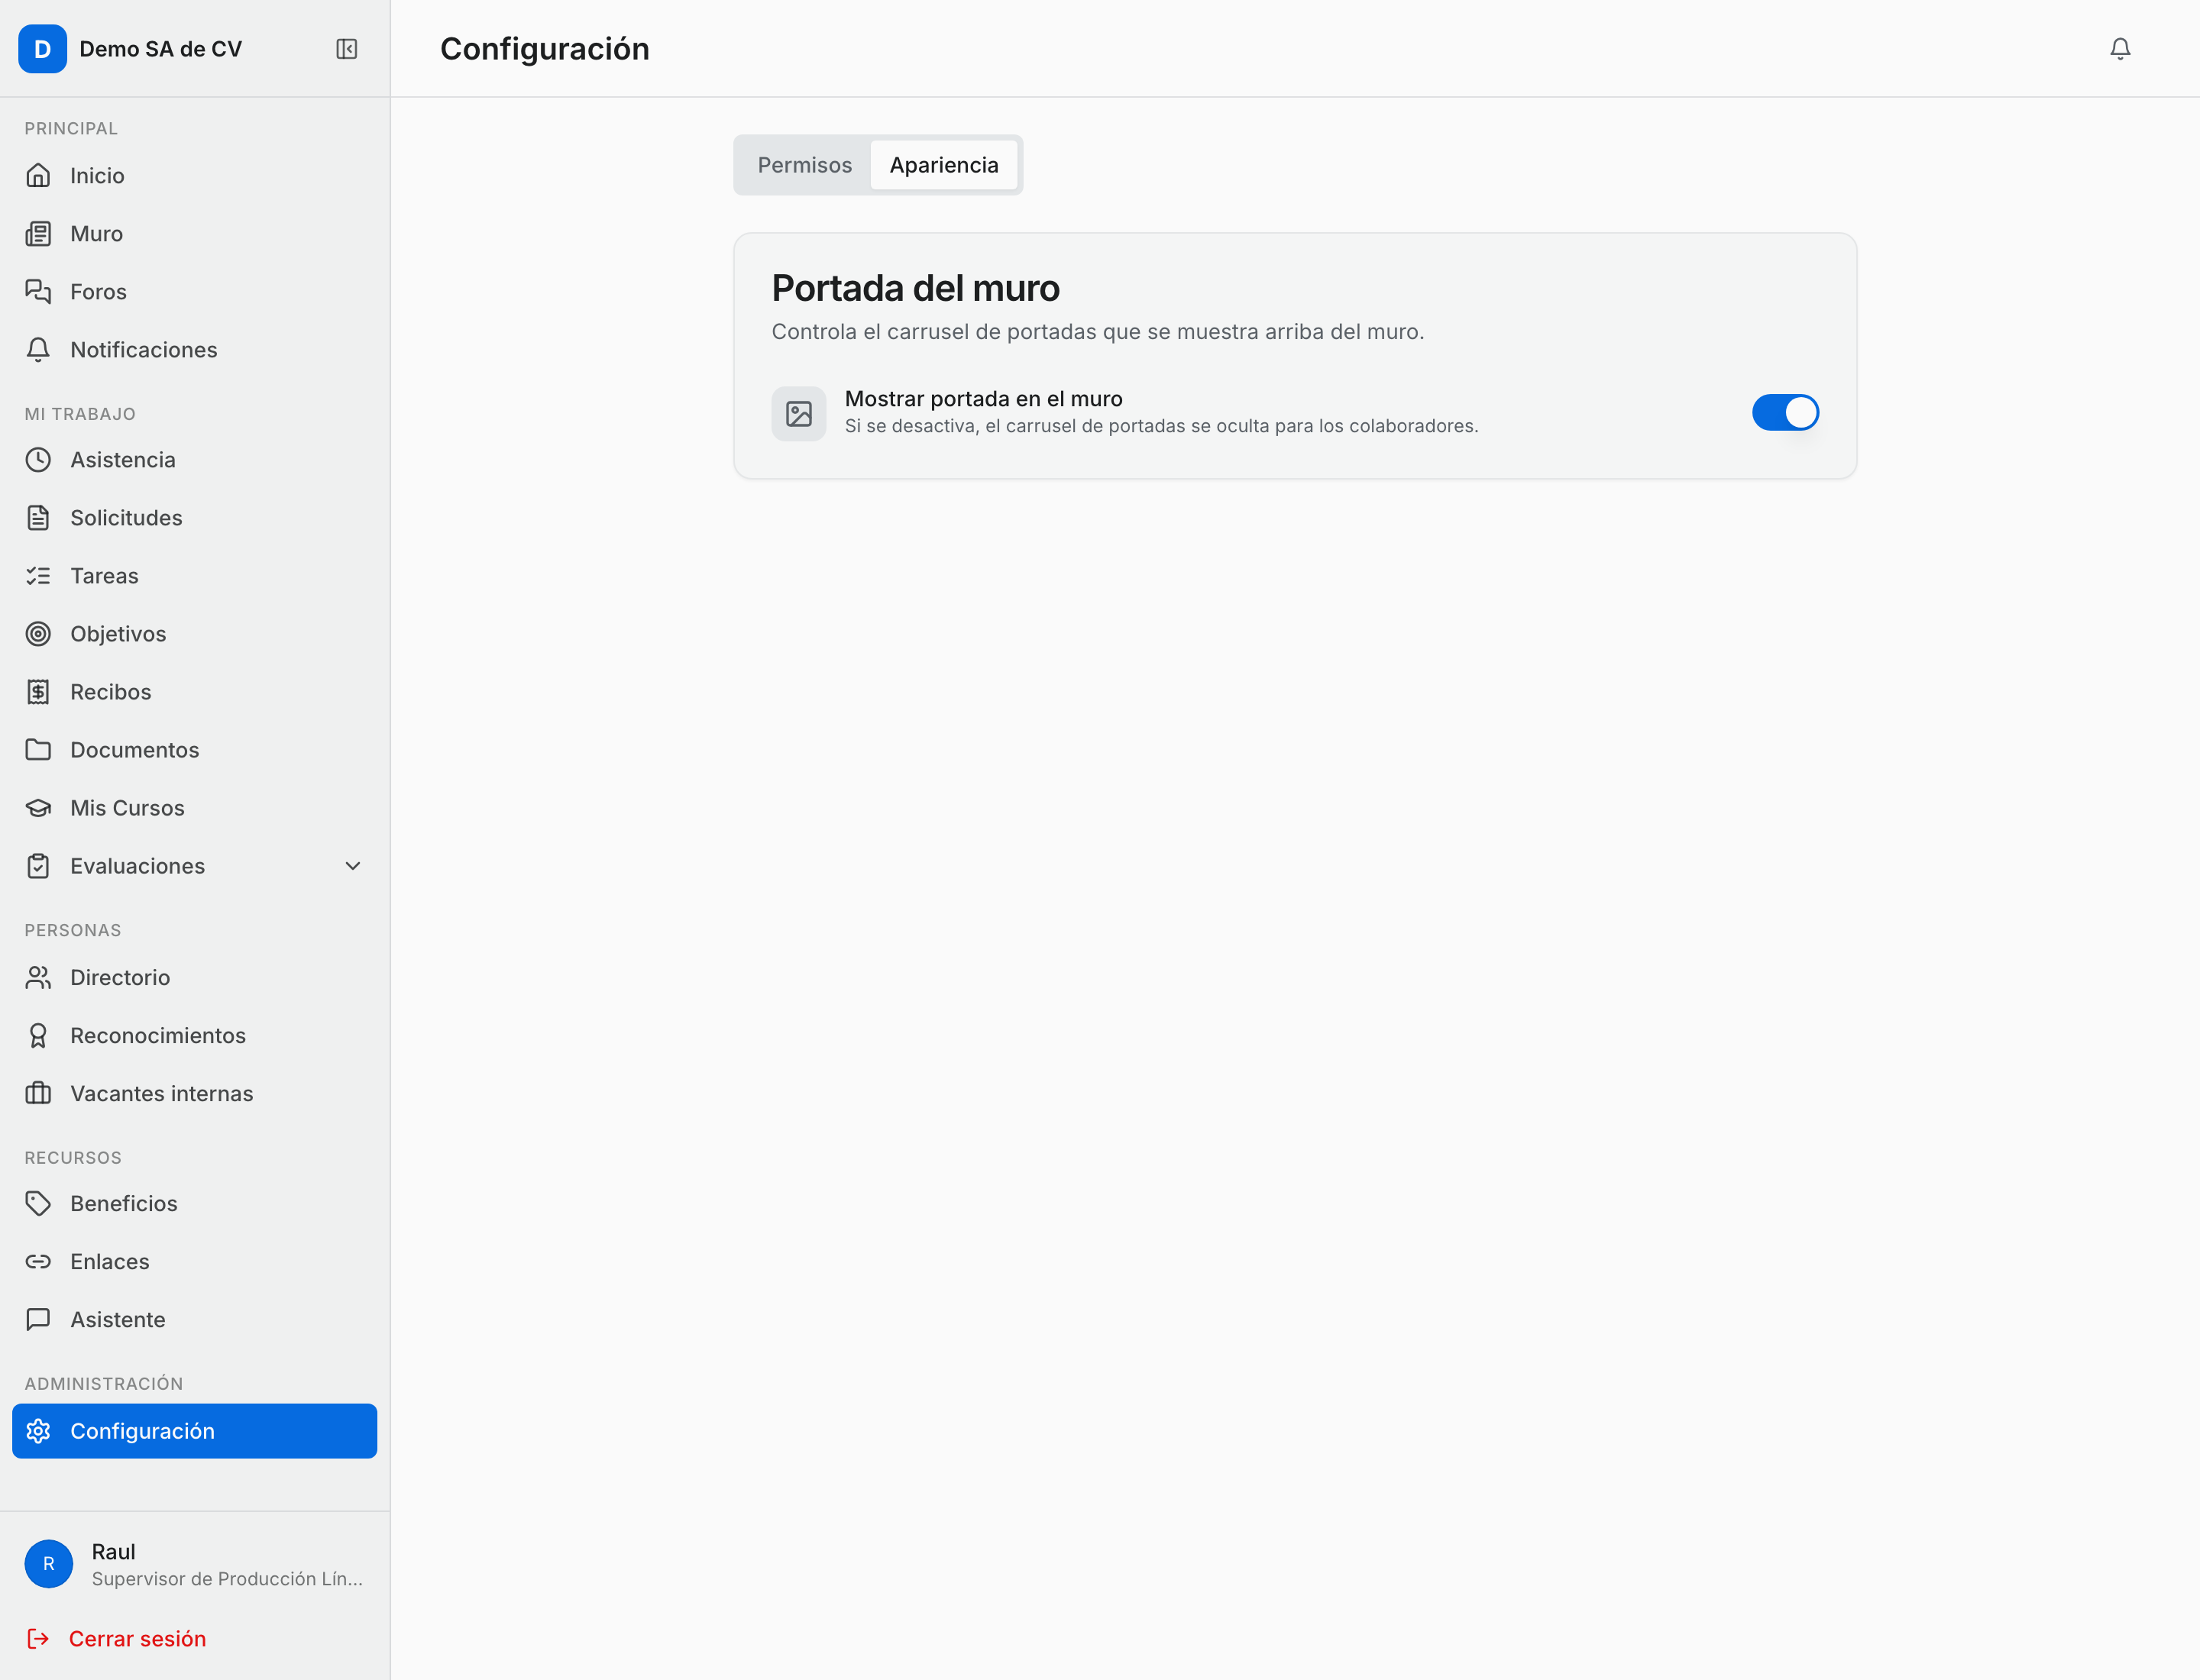This screenshot has height=1680, width=2200.
Task: Click the Directorio people icon
Action: pyautogui.click(x=38, y=978)
